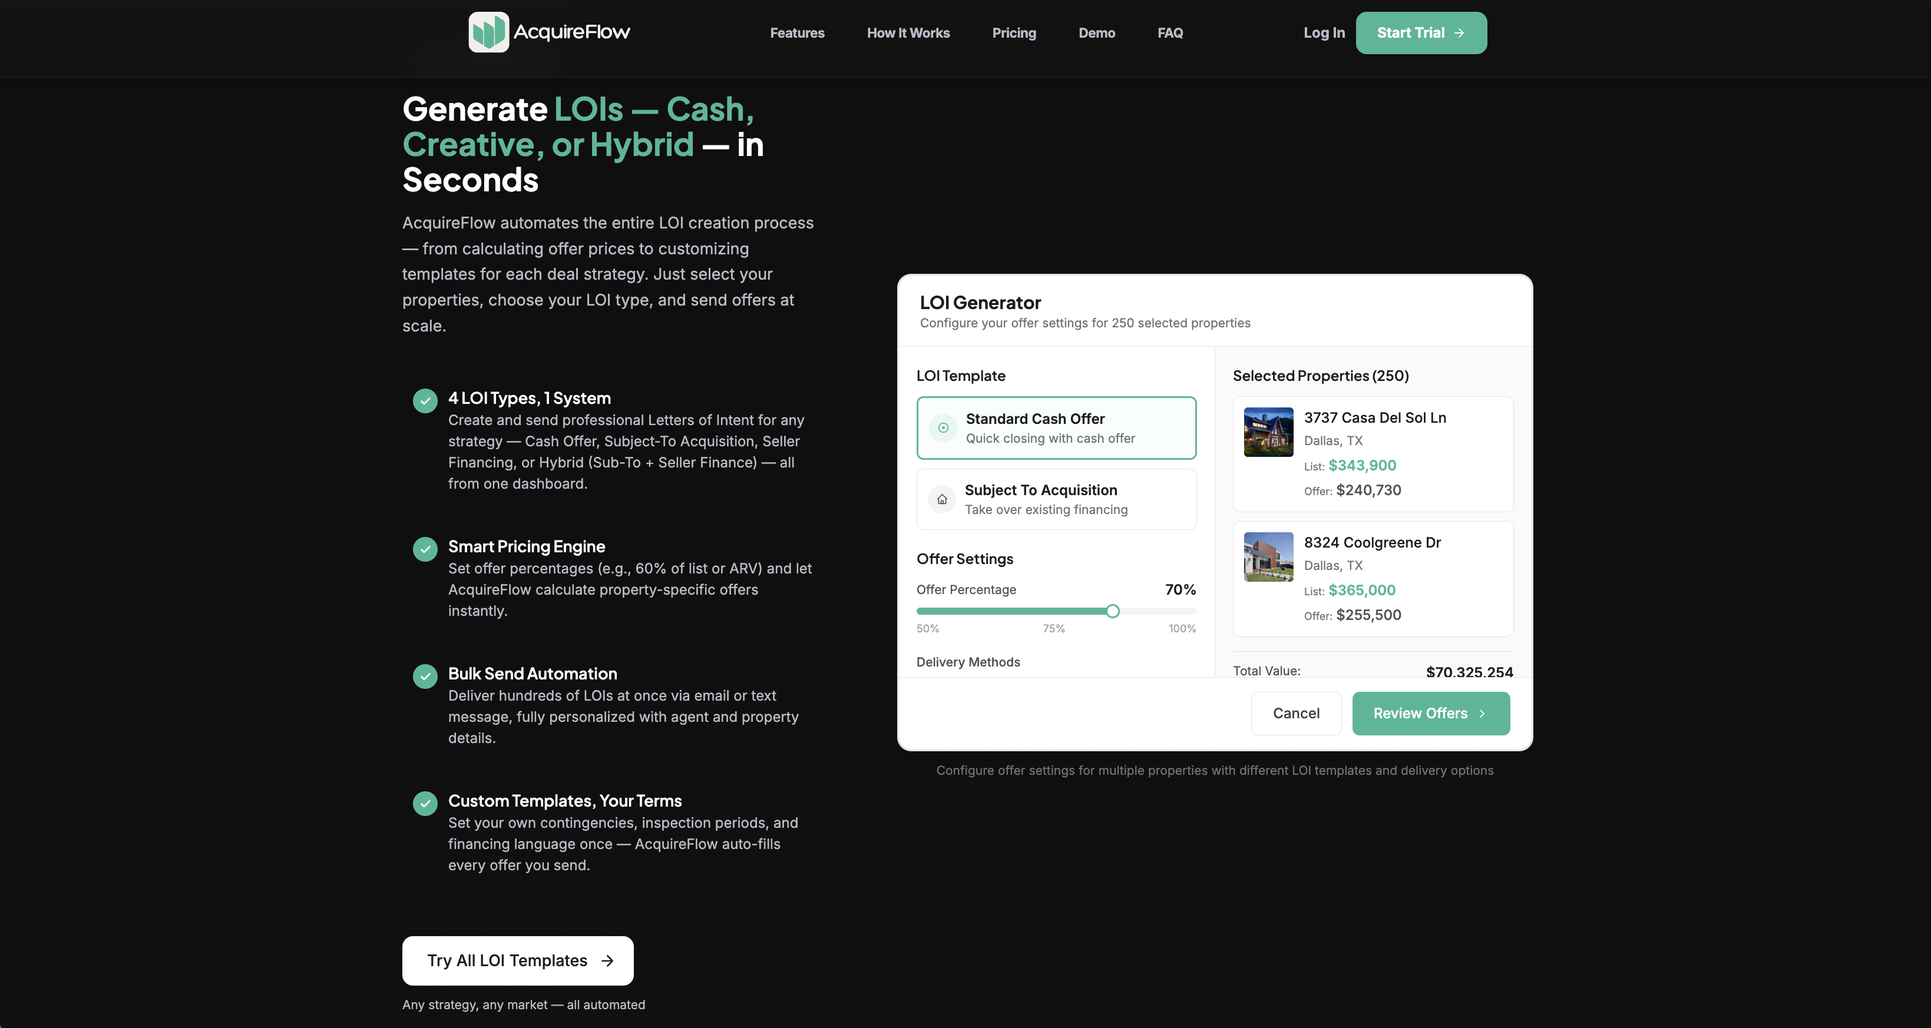1931x1028 pixels.
Task: Click the Log In link
Action: [1324, 33]
